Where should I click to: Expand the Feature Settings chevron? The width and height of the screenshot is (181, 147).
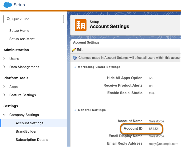(4, 95)
